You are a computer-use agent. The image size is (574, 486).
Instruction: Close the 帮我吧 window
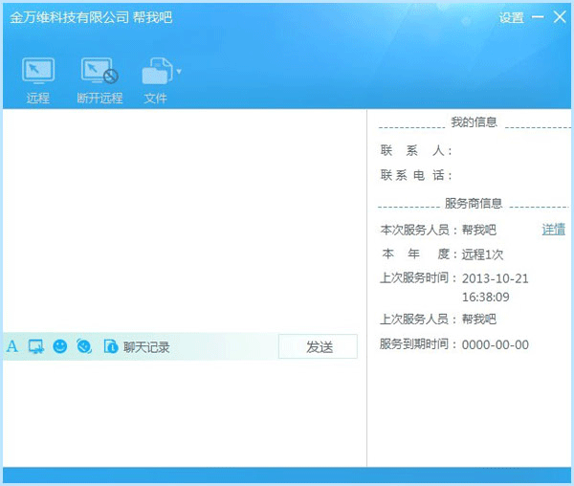[x=560, y=17]
